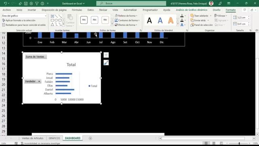Screen dimensions: 259x146
Task: Open the Contorno de forma dropdown
Action: tap(127, 20)
